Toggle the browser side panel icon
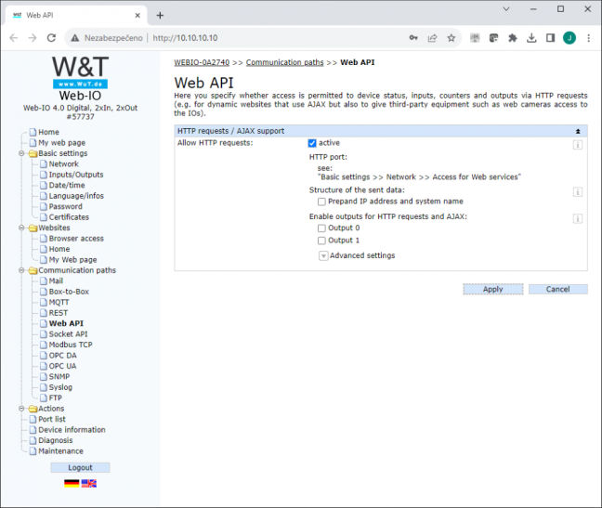 [x=550, y=37]
